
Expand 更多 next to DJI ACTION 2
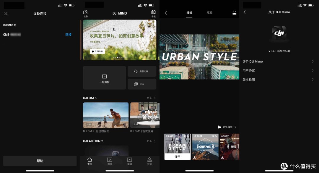151,141
